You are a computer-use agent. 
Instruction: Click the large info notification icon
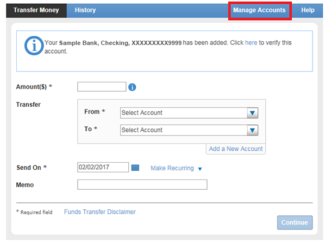pos(34,46)
